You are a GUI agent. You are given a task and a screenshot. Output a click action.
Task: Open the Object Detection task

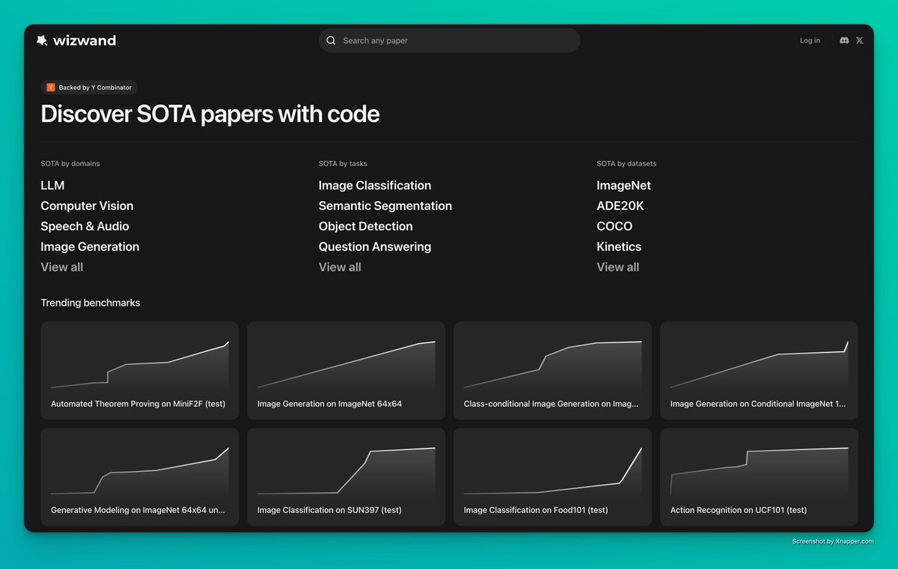click(x=366, y=226)
